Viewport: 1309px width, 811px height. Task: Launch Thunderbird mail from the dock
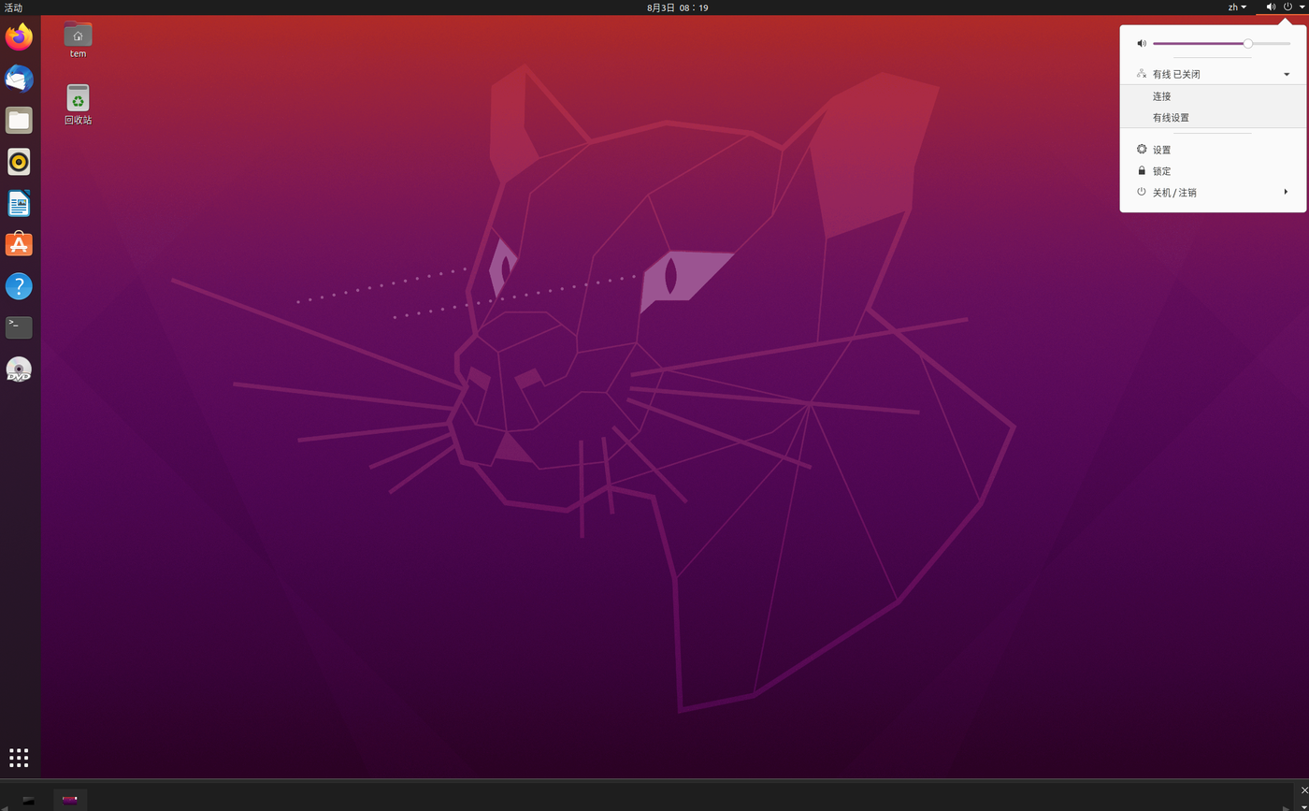pos(19,79)
